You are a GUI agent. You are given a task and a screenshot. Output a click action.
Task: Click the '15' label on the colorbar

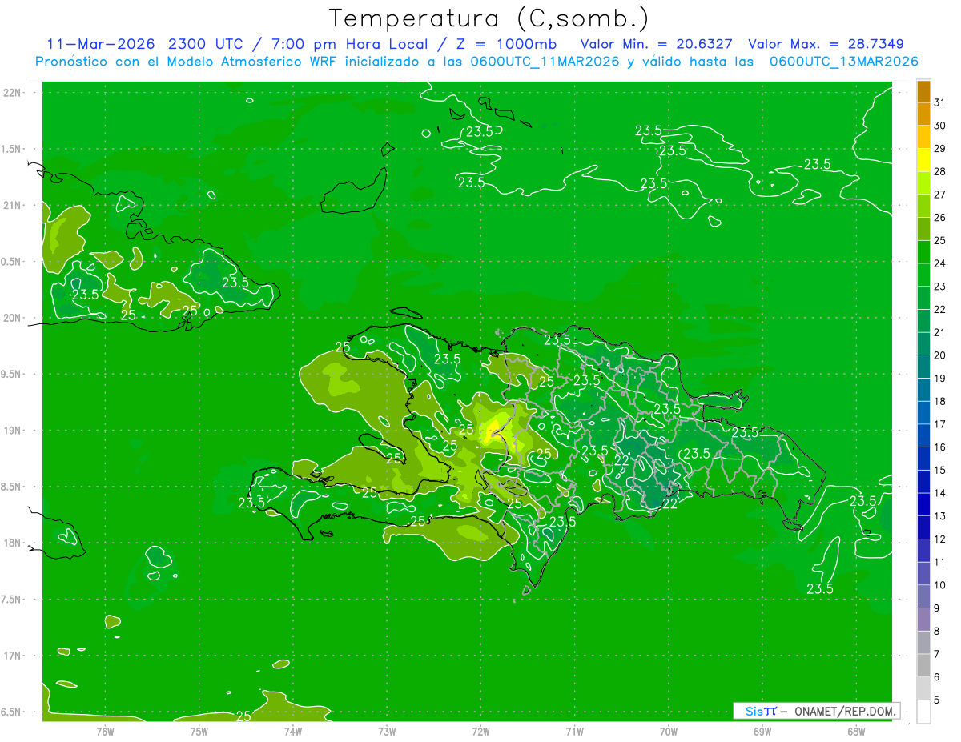[939, 471]
